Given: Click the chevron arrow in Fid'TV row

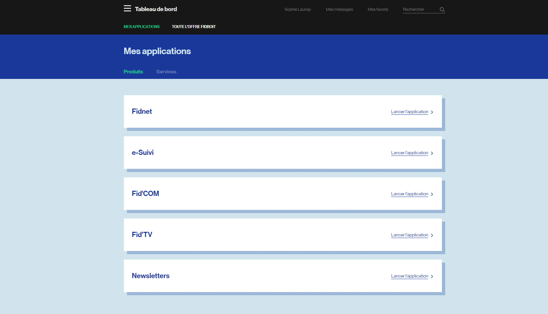Looking at the screenshot, I should (x=432, y=235).
